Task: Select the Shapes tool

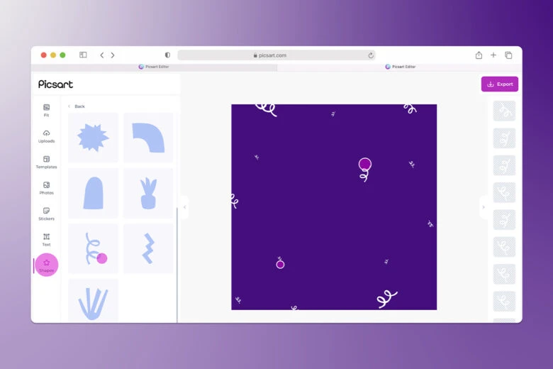Action: coord(46,265)
